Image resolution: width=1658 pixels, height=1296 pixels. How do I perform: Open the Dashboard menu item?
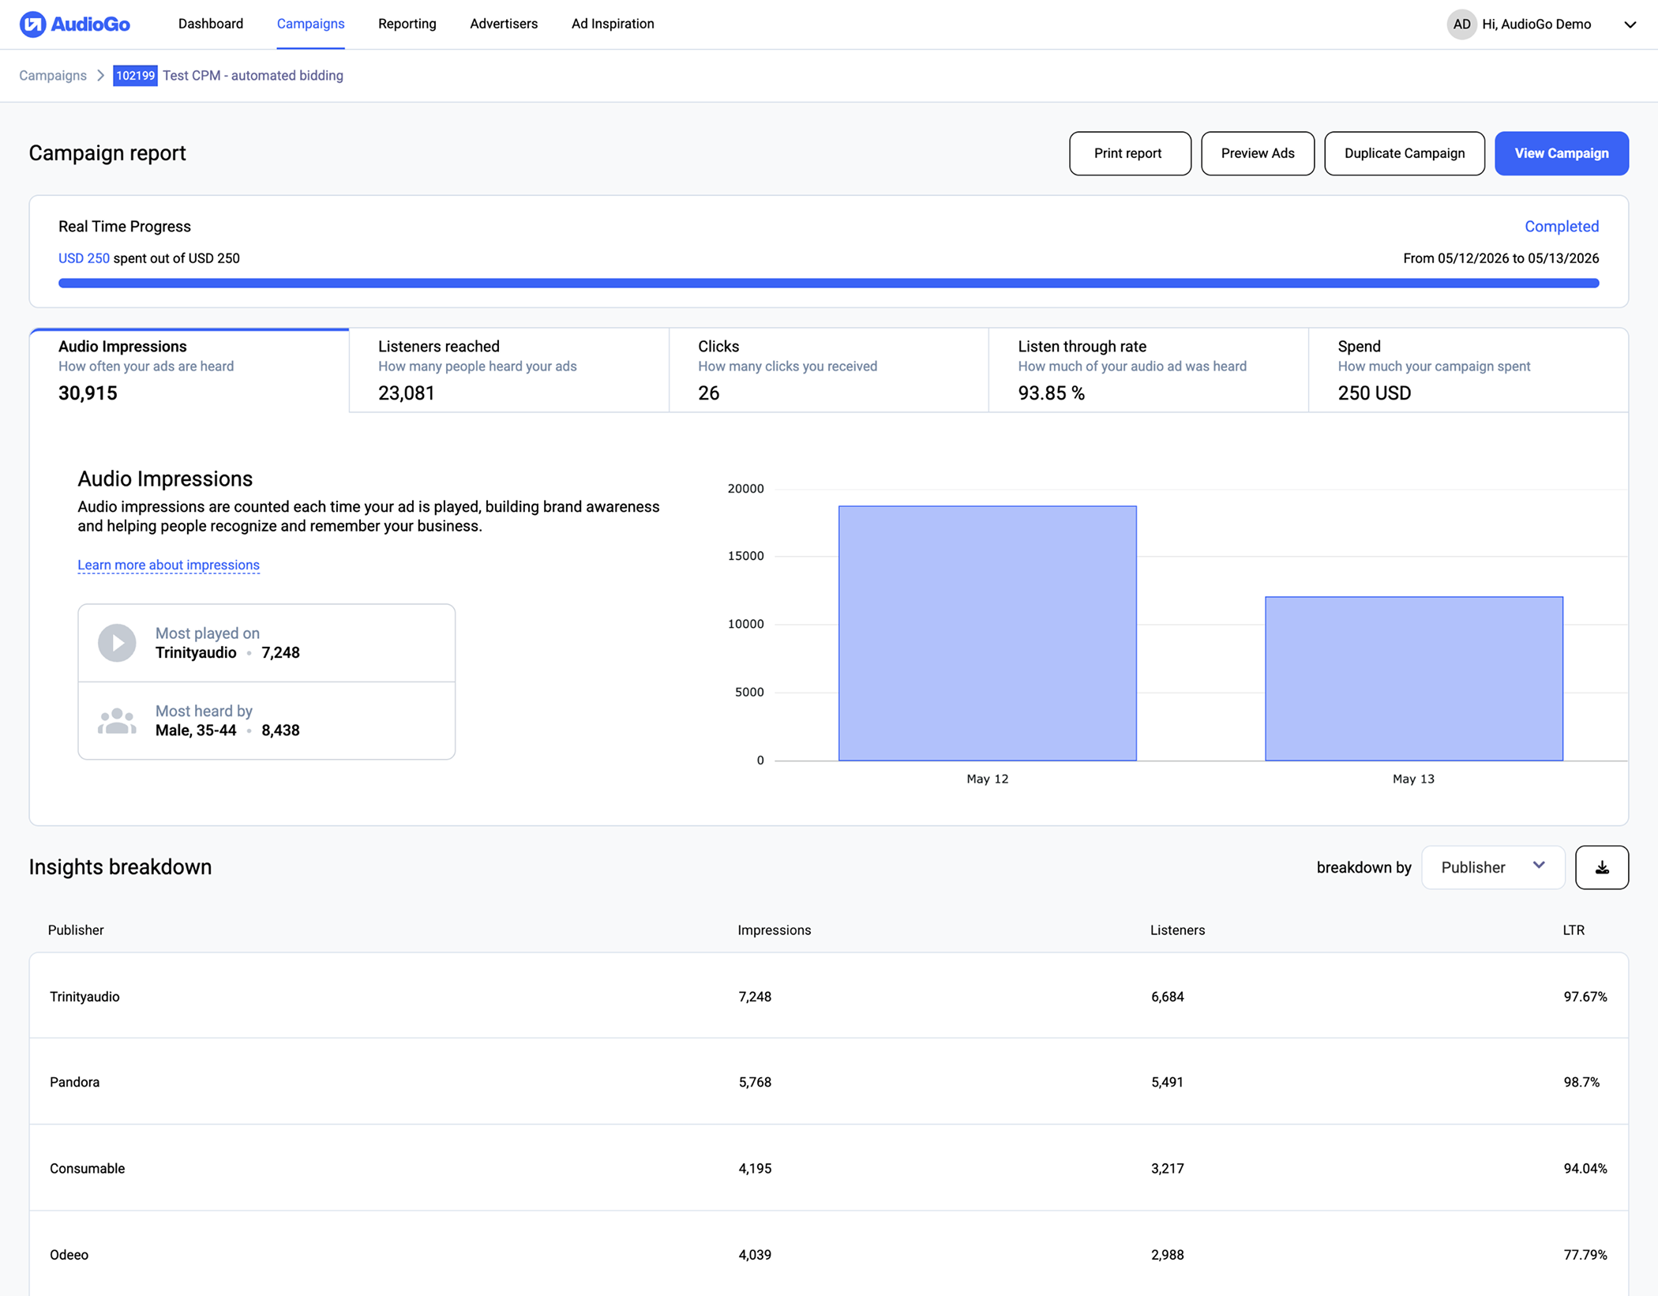coord(211,24)
